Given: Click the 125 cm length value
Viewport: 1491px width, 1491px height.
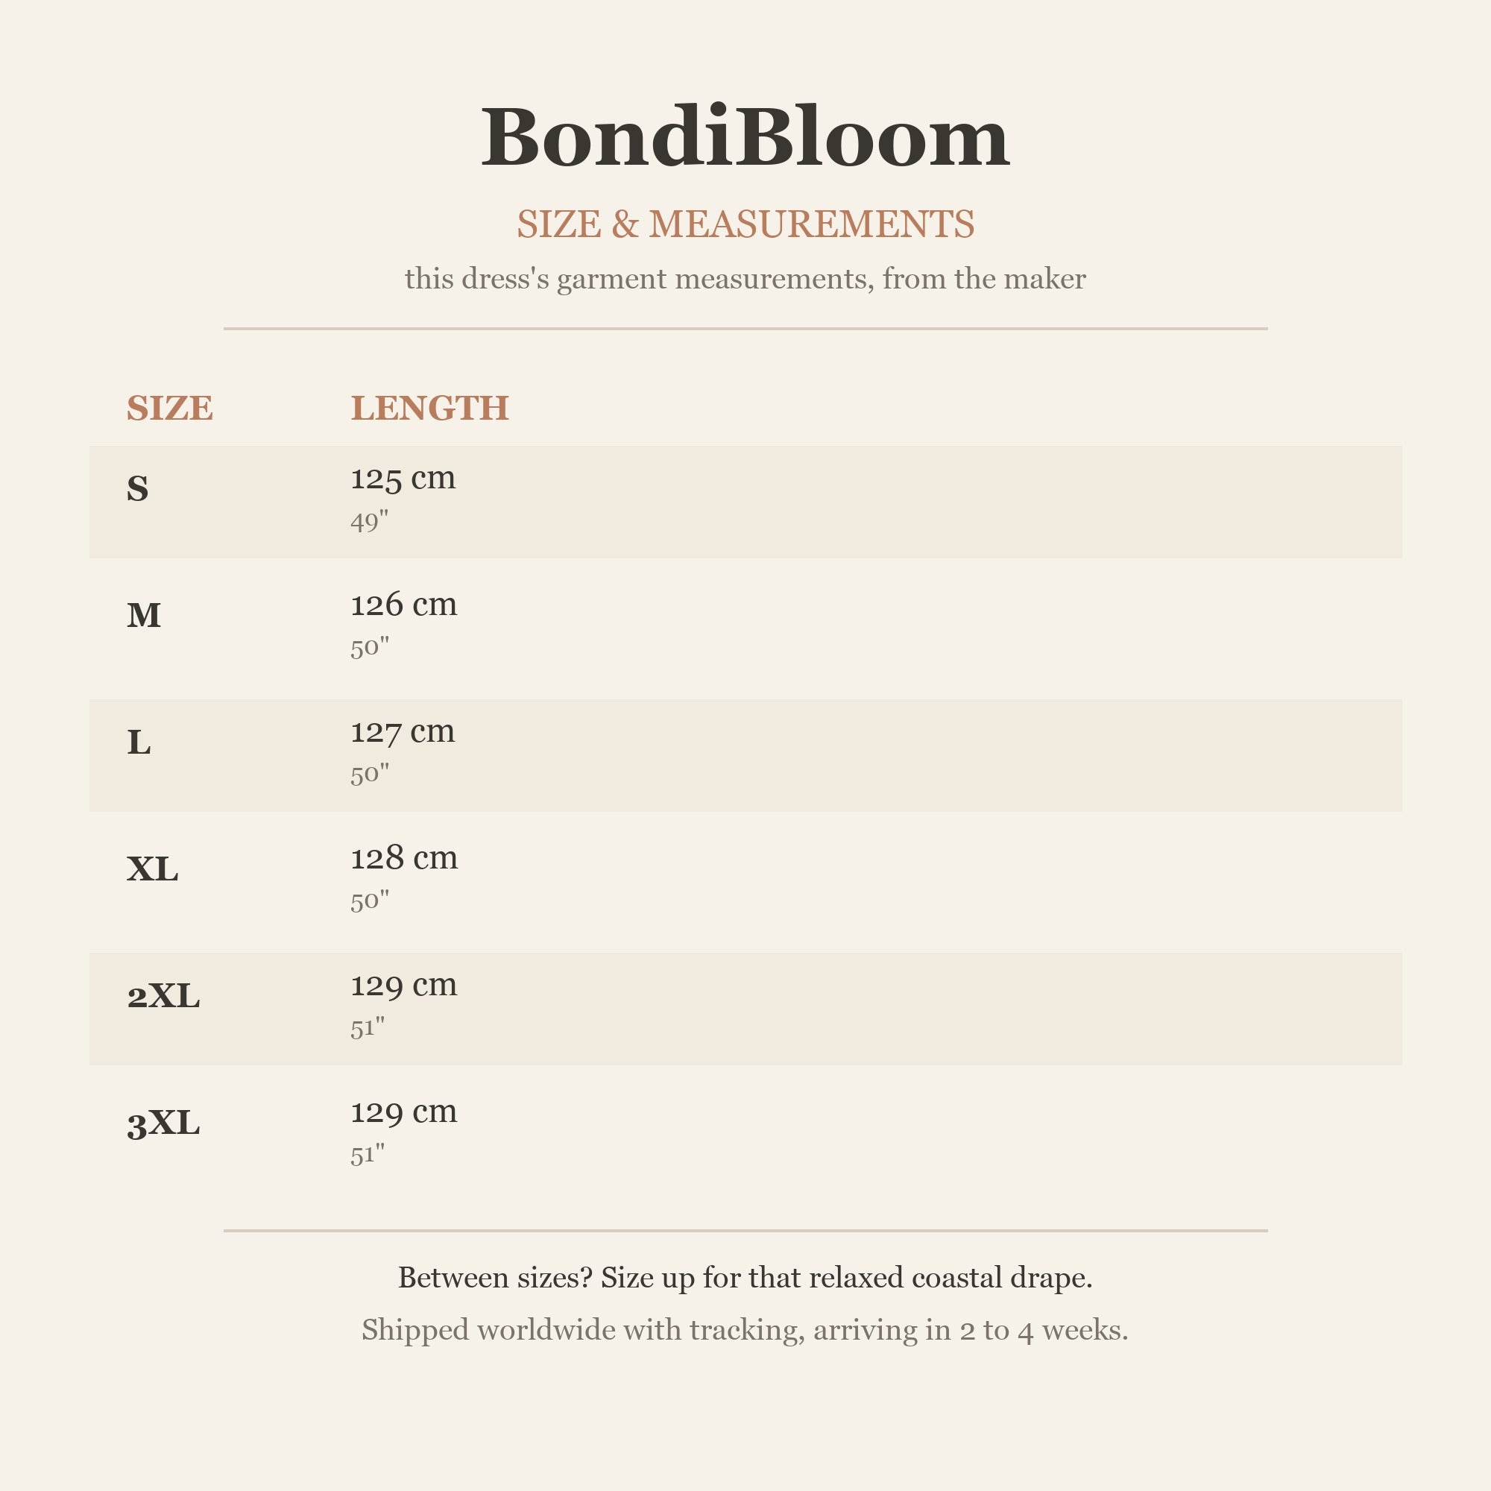Looking at the screenshot, I should point(403,478).
